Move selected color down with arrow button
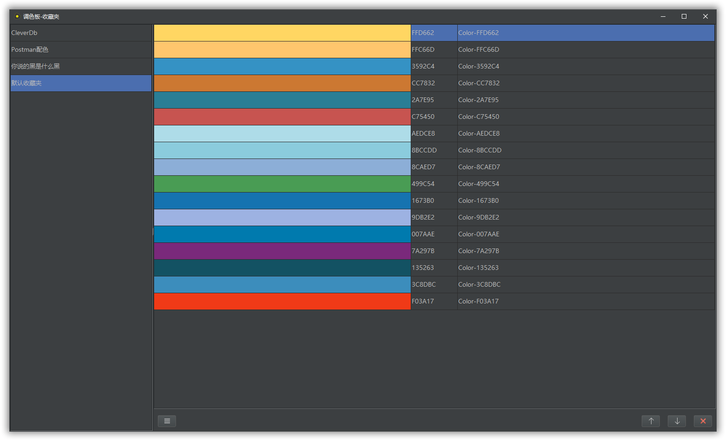Image resolution: width=726 pixels, height=441 pixels. pyautogui.click(x=677, y=421)
